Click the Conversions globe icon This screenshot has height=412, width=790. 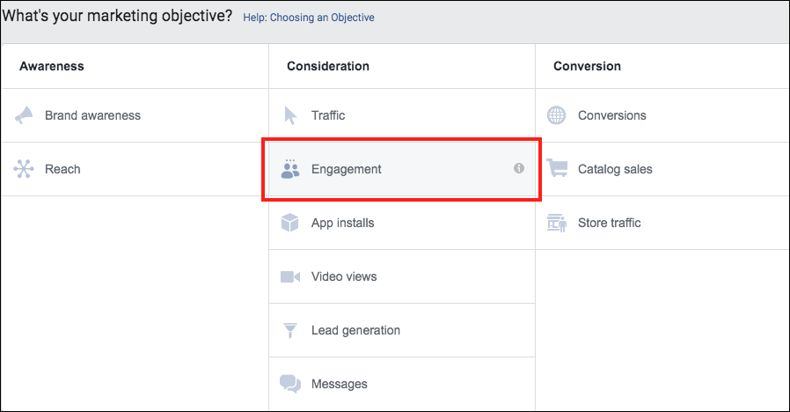(556, 115)
